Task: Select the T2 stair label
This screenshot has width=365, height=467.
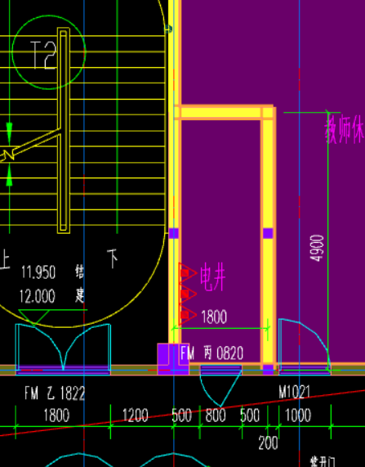Action: tap(43, 55)
